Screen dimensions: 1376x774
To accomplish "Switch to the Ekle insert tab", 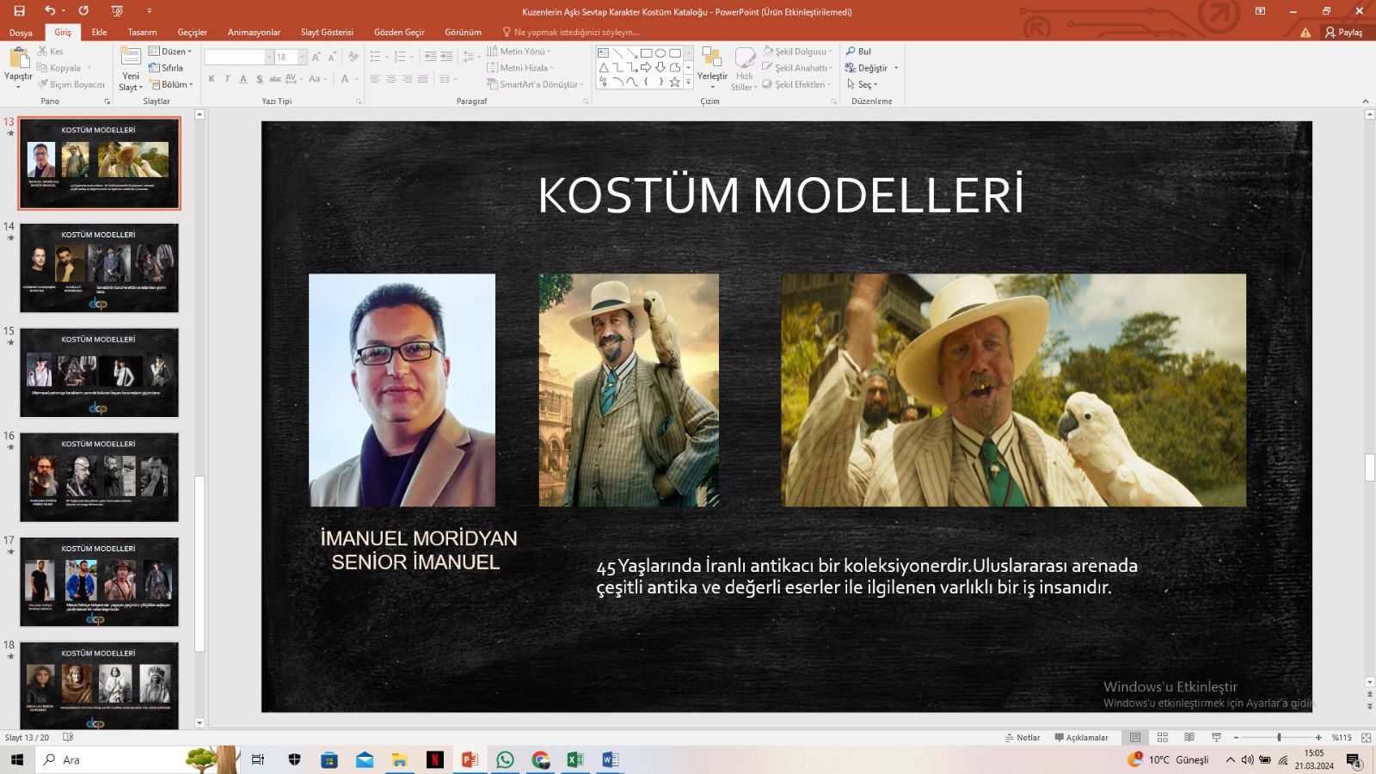I will point(100,33).
